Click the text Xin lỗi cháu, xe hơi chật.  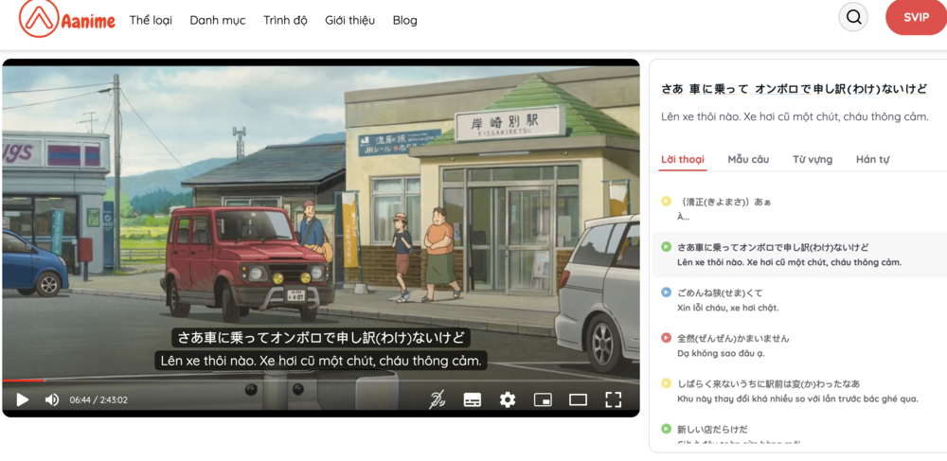(x=727, y=308)
